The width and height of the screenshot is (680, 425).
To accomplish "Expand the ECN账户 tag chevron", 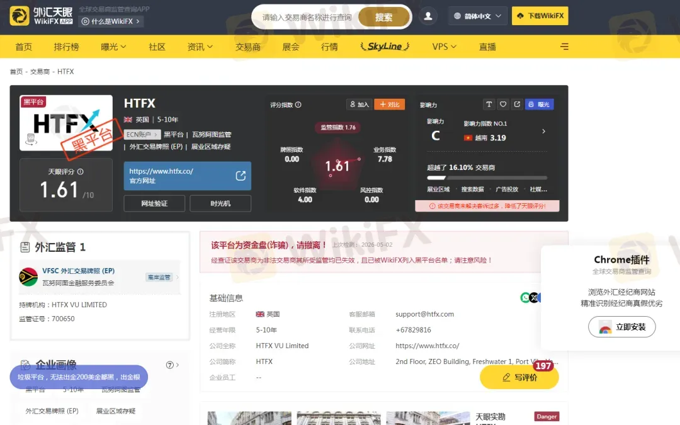I will point(156,135).
